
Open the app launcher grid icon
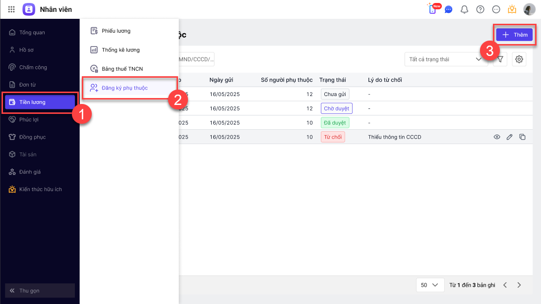11,9
